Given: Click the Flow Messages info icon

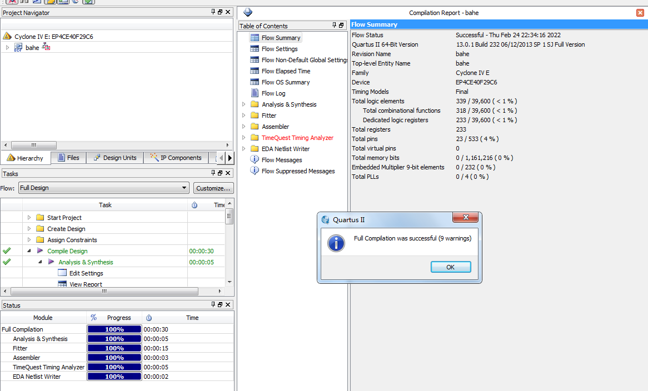Looking at the screenshot, I should click(255, 160).
